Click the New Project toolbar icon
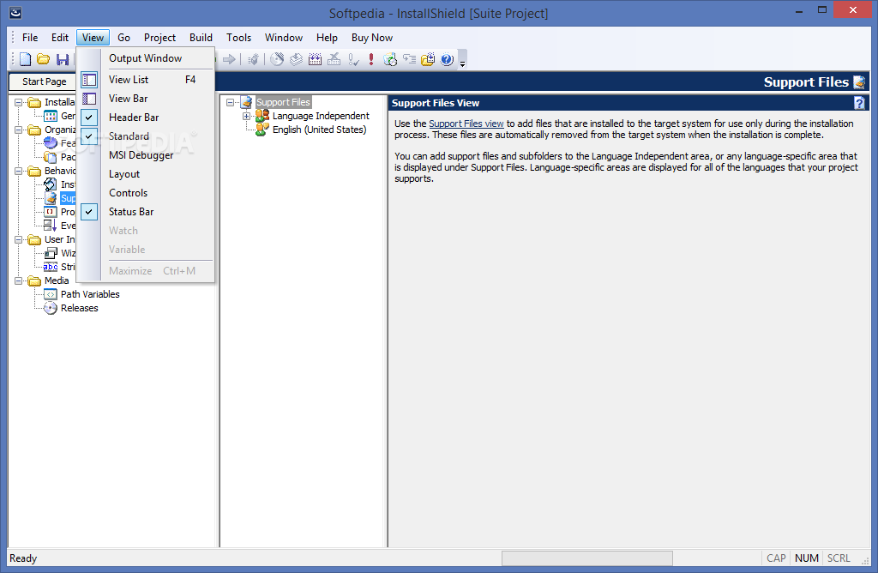This screenshot has height=573, width=878. click(x=25, y=59)
